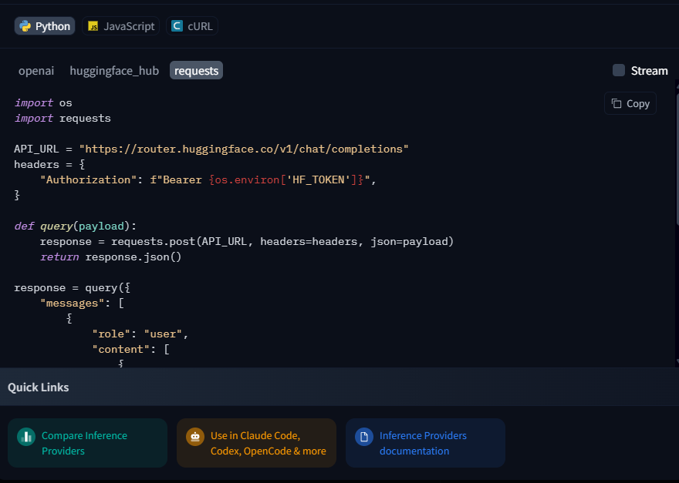Open Use in Claude Code, Codex link
The width and height of the screenshot is (679, 483).
[256, 443]
